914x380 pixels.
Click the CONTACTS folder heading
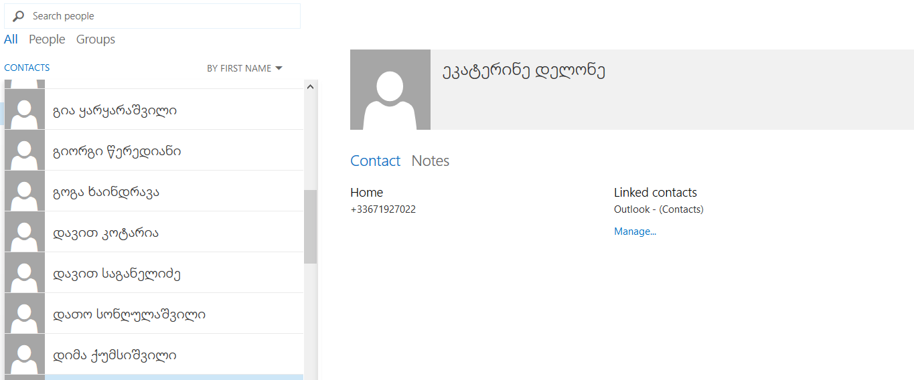point(27,68)
